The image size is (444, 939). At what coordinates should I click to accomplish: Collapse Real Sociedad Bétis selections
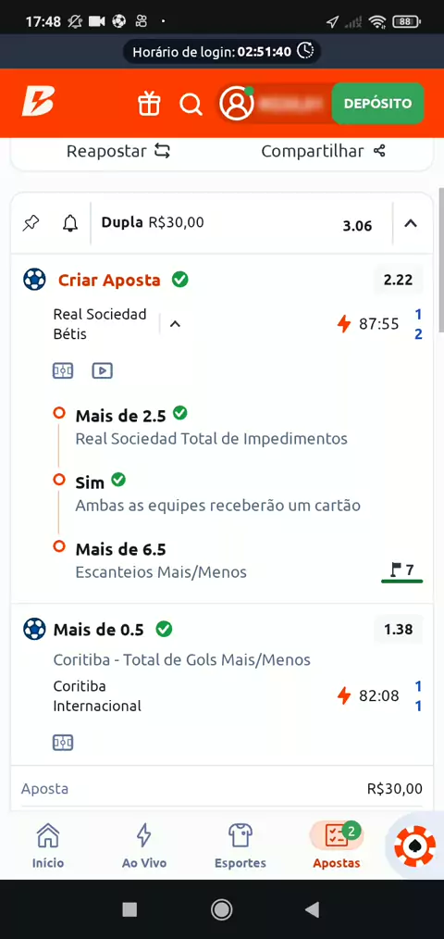click(x=175, y=325)
